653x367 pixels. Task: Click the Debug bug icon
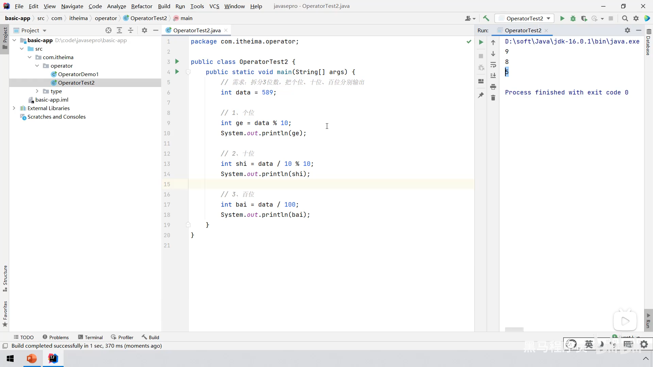point(573,18)
